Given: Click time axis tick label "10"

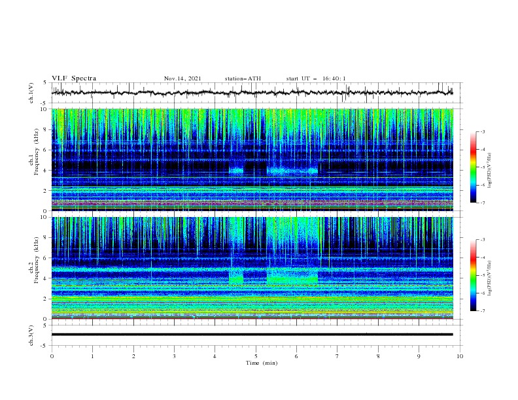Looking at the screenshot, I should (460, 356).
